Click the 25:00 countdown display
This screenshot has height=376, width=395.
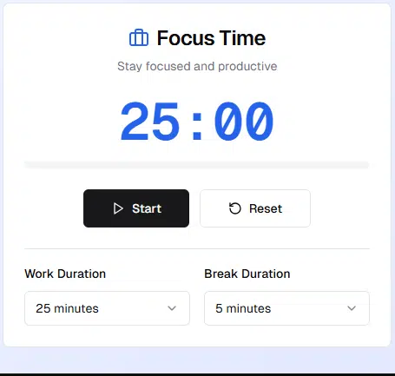click(x=197, y=121)
